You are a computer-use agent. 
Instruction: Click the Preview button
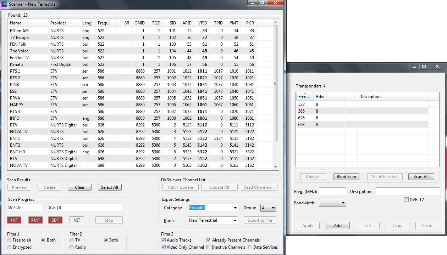19,187
